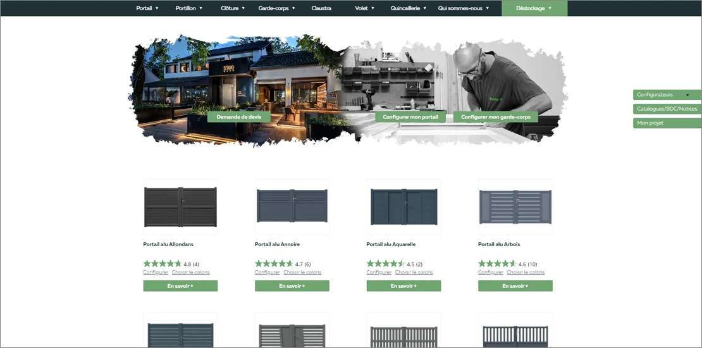This screenshot has width=702, height=348.
Task: Click Choisir le coloris for Annoire
Action: pos(302,273)
